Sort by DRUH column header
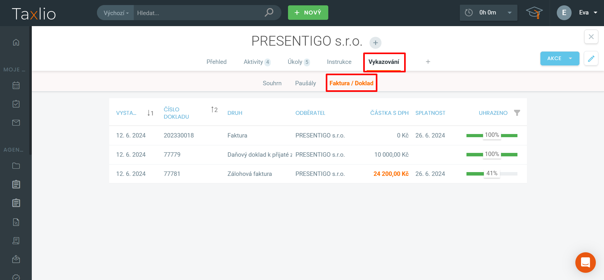This screenshot has width=604, height=280. click(x=235, y=113)
